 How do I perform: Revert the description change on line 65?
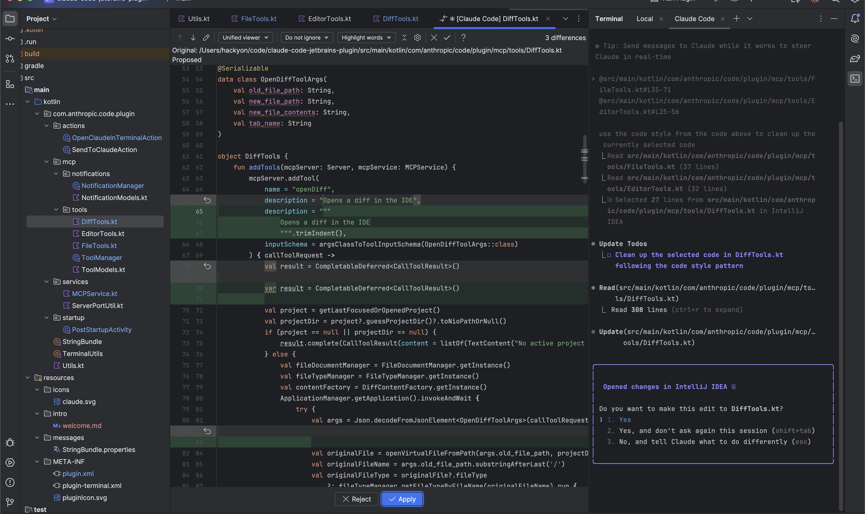click(x=207, y=200)
